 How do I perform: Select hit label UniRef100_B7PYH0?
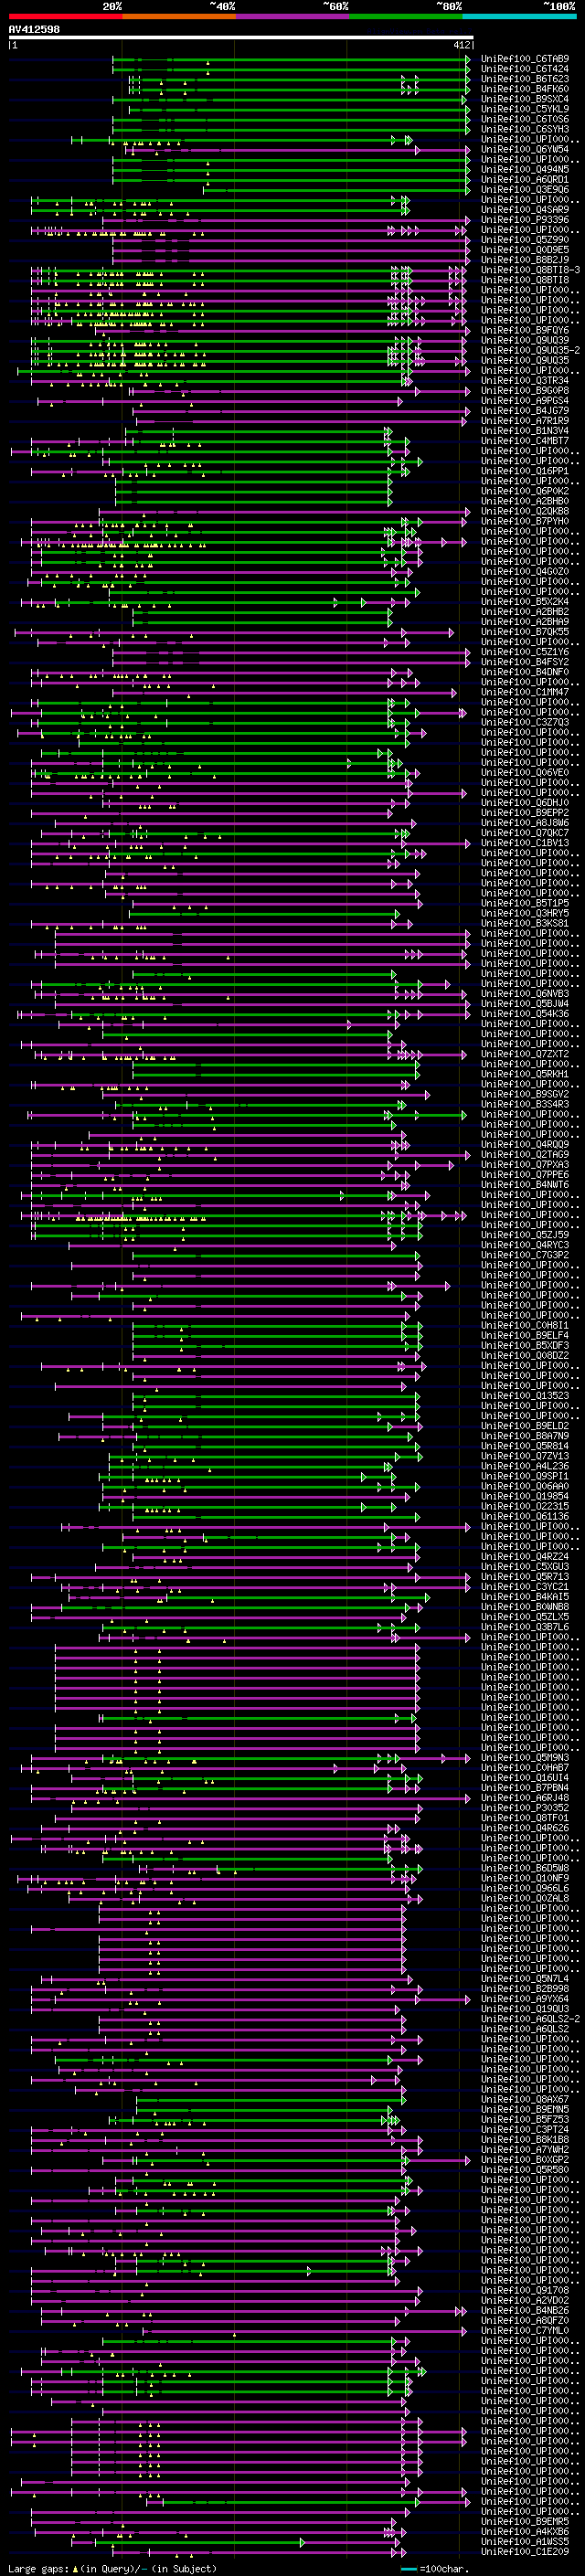pos(525,521)
